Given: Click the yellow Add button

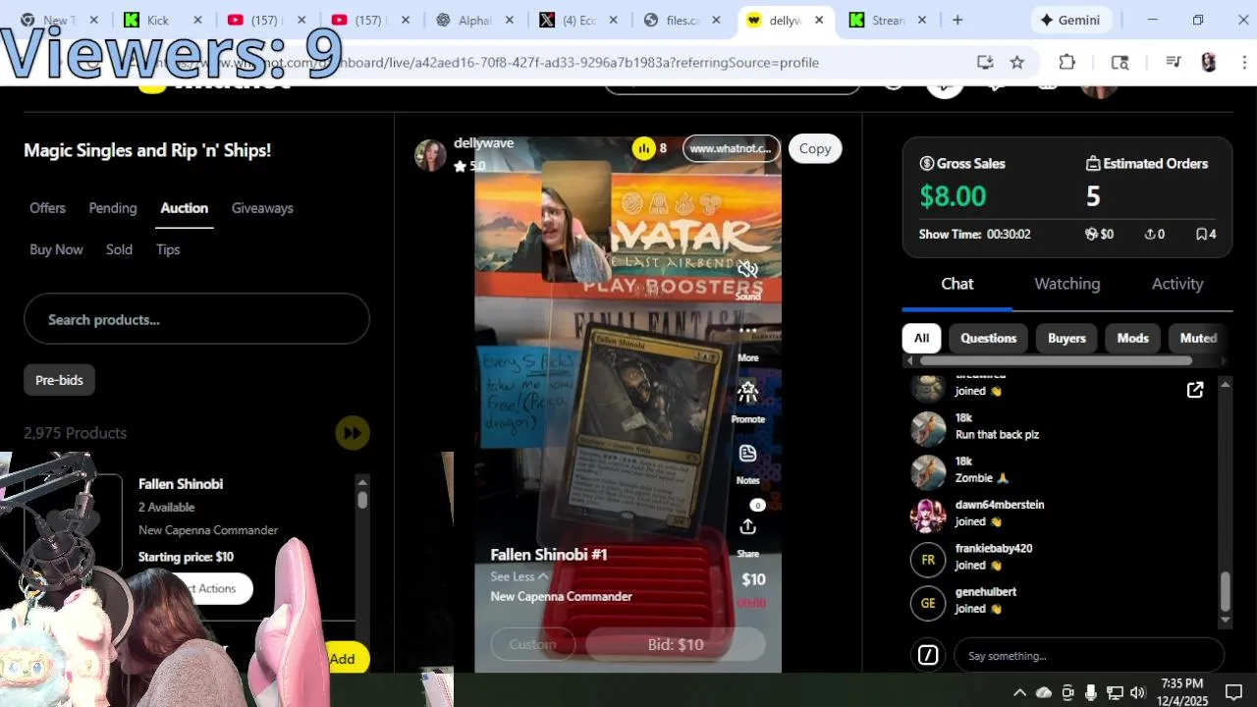Looking at the screenshot, I should (x=343, y=659).
